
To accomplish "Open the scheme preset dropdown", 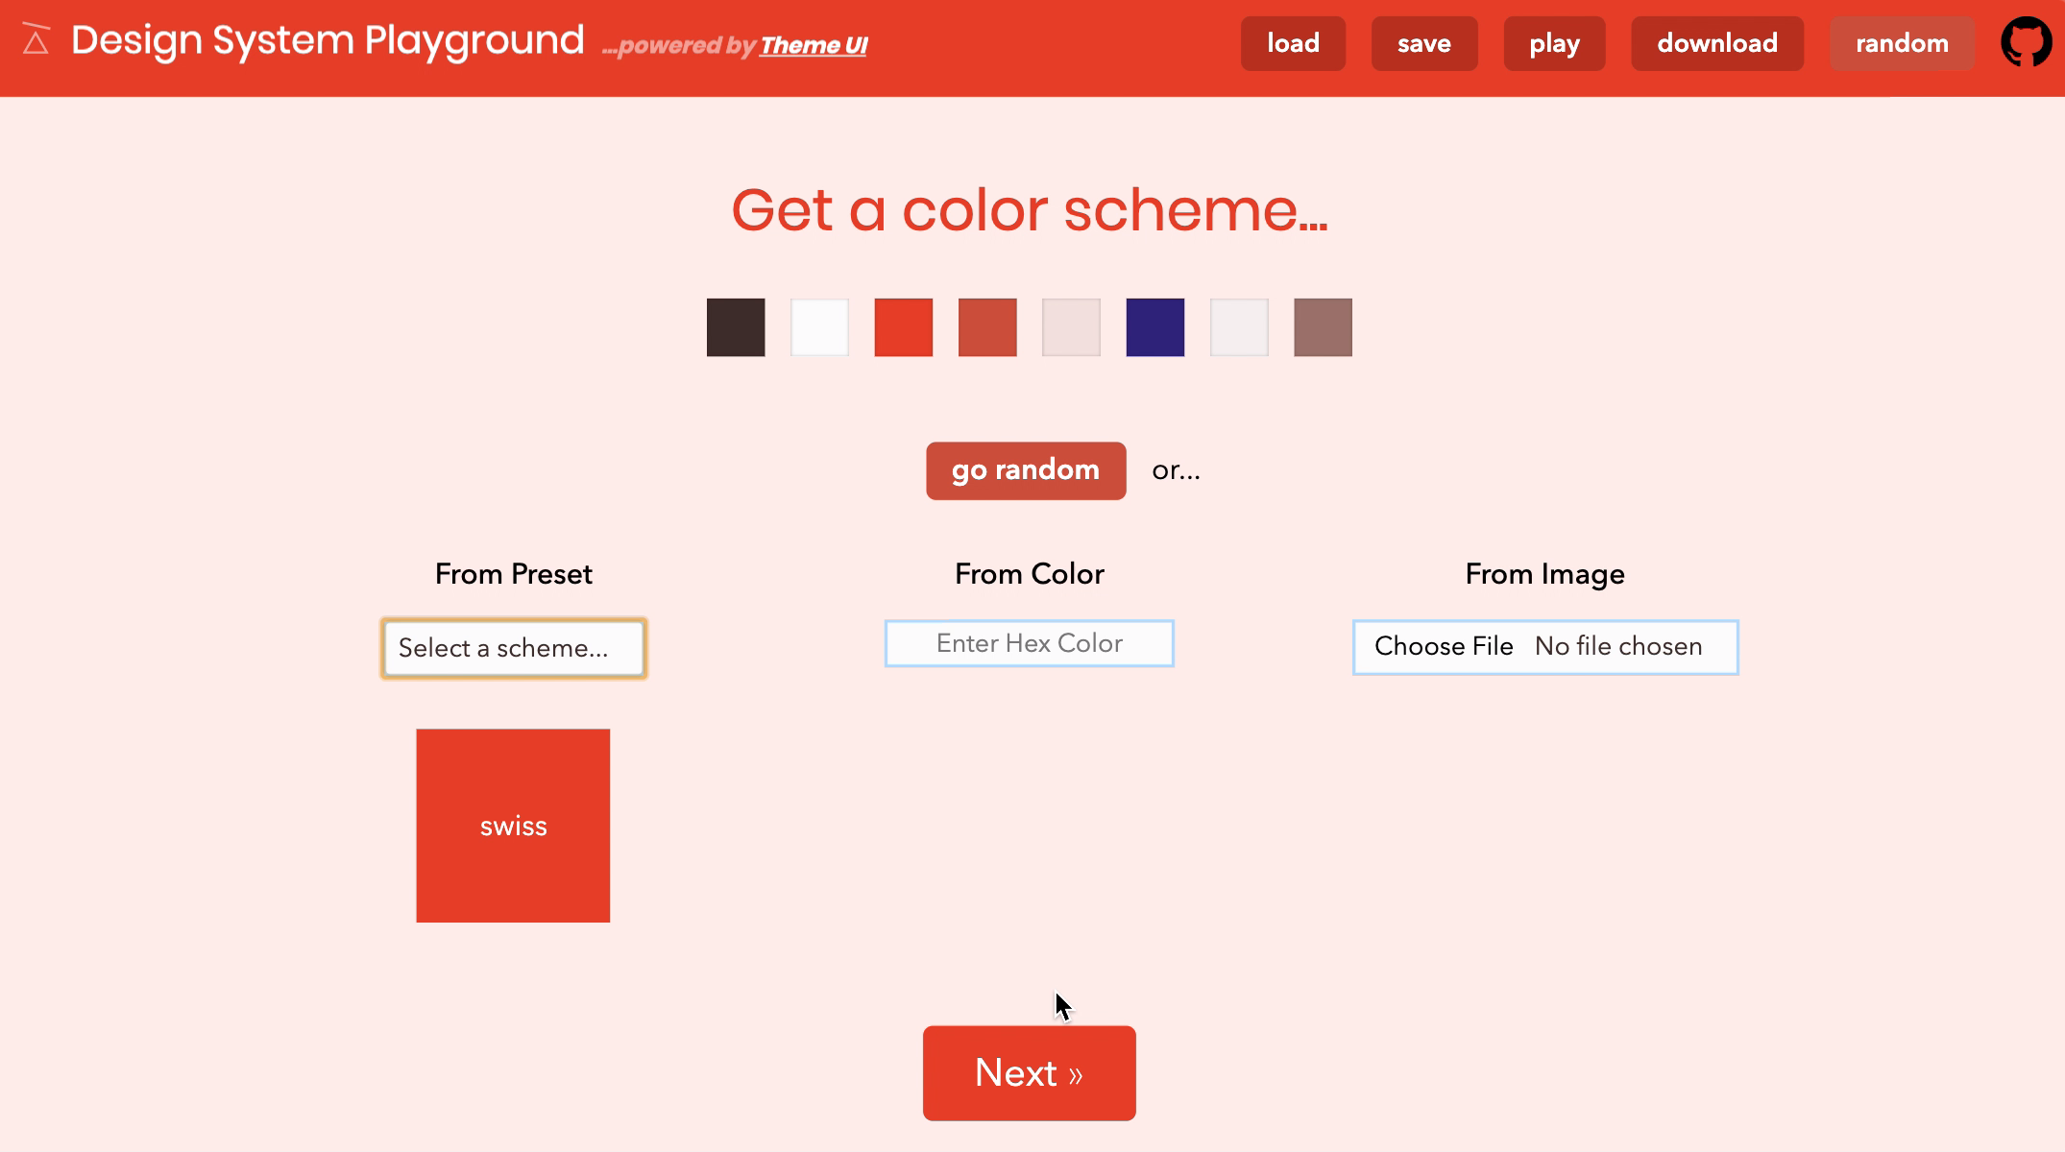I will point(513,648).
